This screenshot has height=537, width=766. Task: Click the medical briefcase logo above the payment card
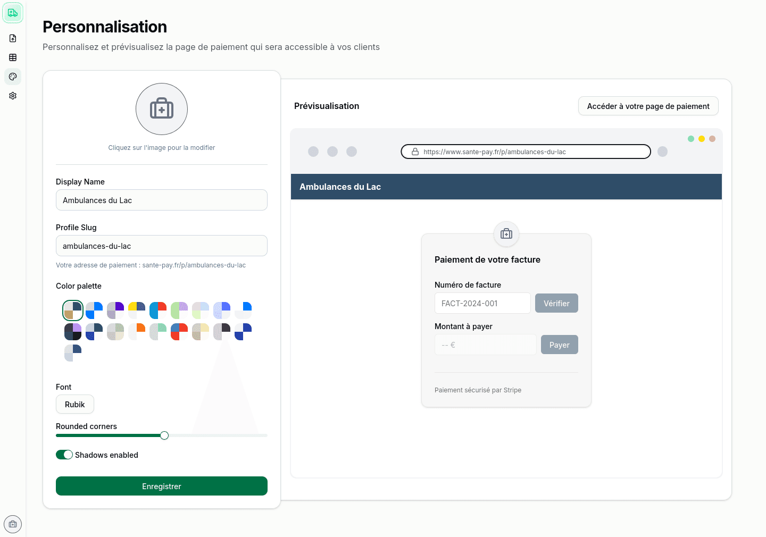point(506,234)
